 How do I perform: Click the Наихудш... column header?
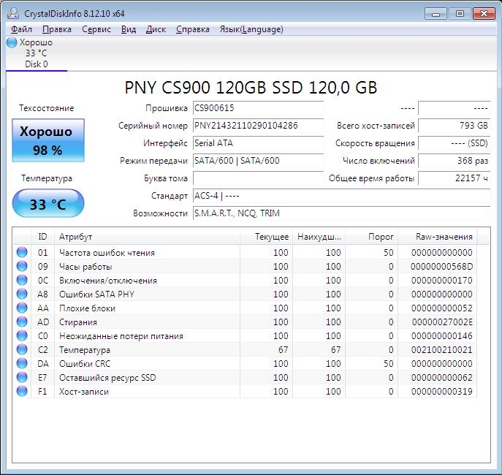[x=319, y=237]
